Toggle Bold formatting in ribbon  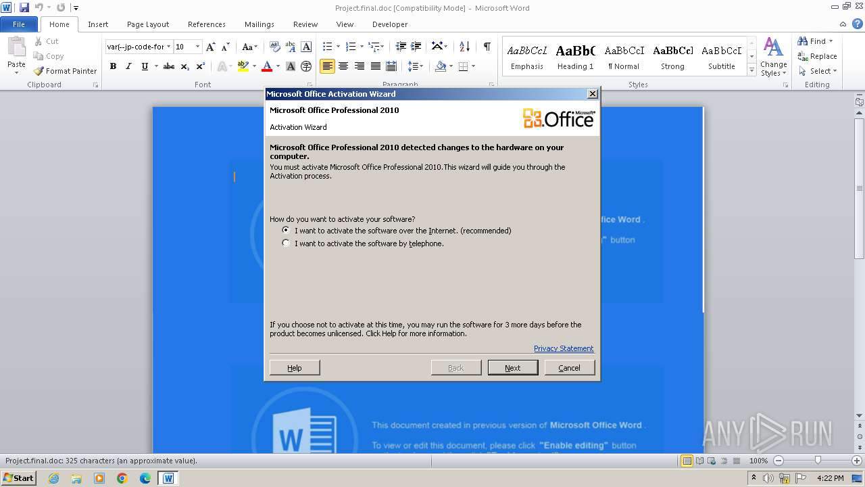(x=113, y=66)
